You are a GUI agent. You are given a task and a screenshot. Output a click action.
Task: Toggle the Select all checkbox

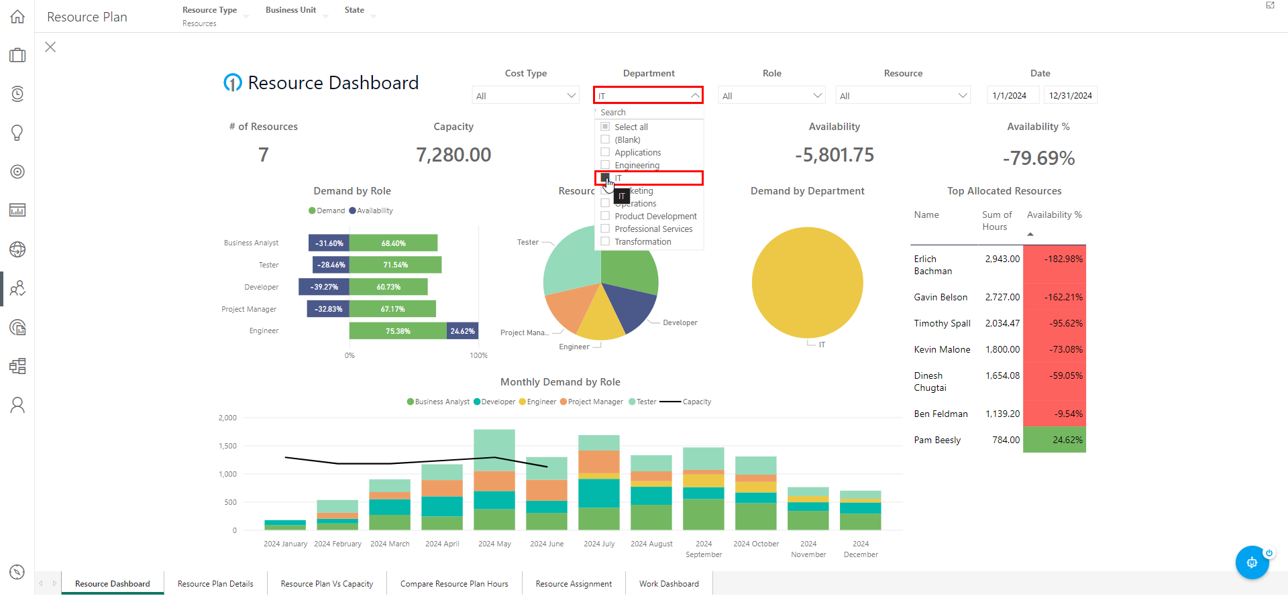[x=605, y=127]
